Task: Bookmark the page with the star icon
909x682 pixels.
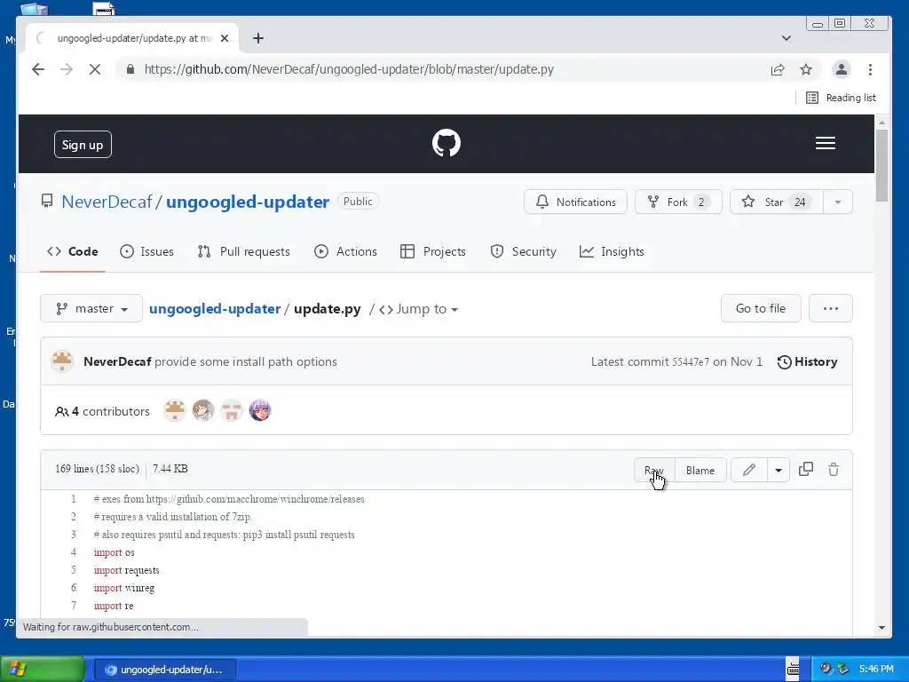Action: (x=806, y=69)
